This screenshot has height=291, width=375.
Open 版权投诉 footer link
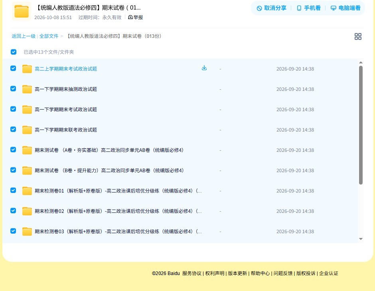[306, 273]
